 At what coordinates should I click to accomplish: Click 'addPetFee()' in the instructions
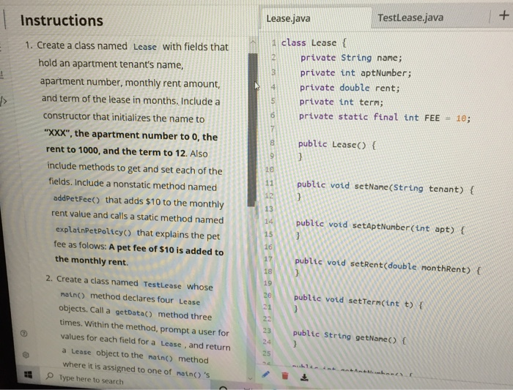tap(76, 199)
